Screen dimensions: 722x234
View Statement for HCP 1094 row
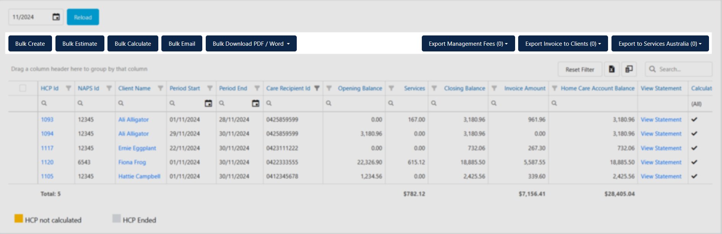click(661, 133)
